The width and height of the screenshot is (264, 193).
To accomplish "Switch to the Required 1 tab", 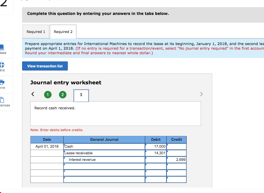I will pos(36,32).
